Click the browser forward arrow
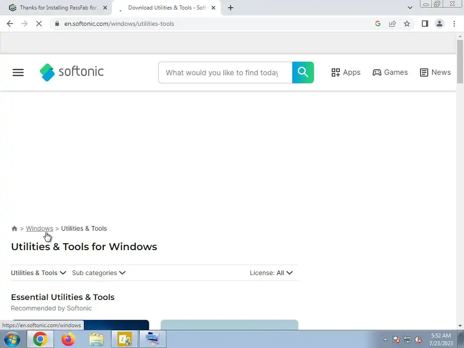464x348 pixels. (x=24, y=24)
